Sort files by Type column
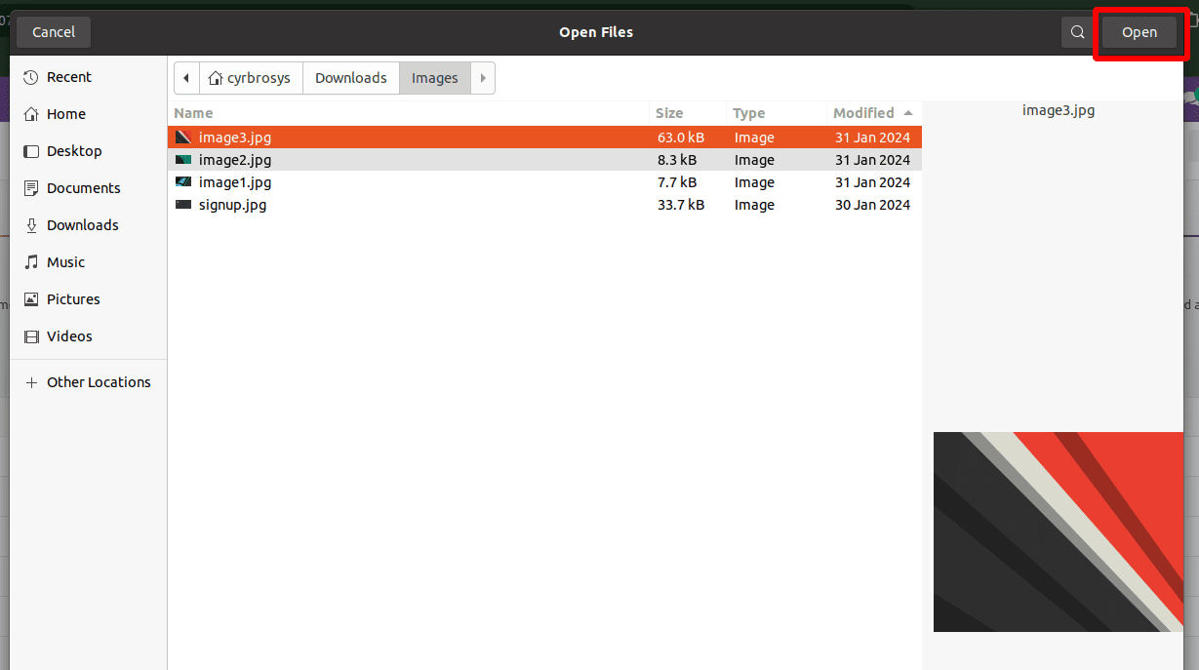The image size is (1199, 670). (777, 113)
